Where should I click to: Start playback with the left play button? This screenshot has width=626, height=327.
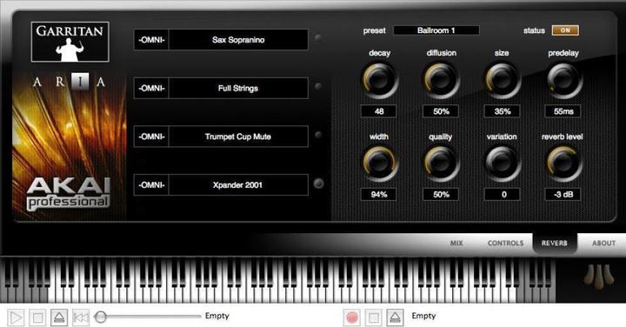[x=16, y=317]
